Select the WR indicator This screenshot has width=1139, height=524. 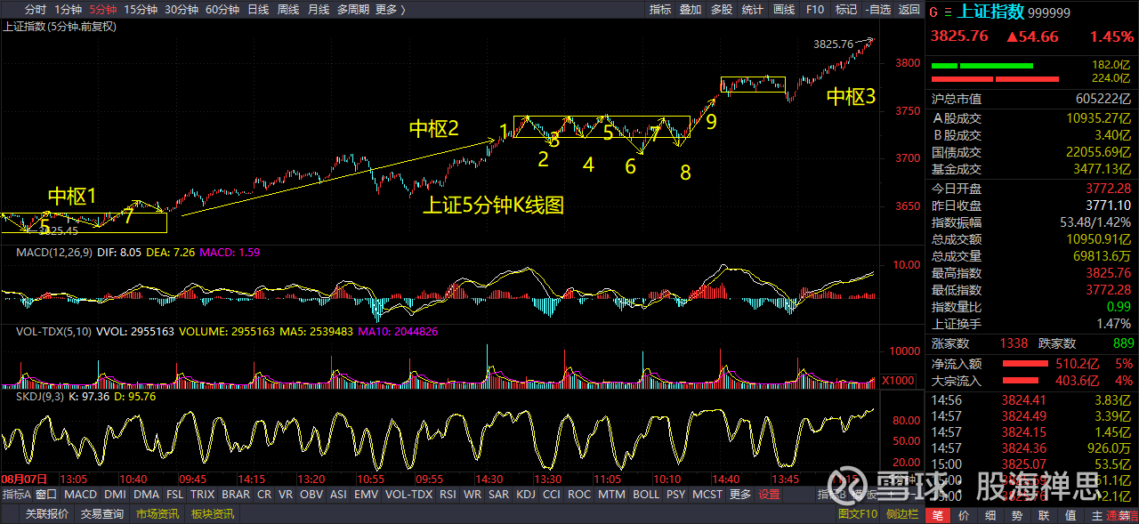coord(473,495)
